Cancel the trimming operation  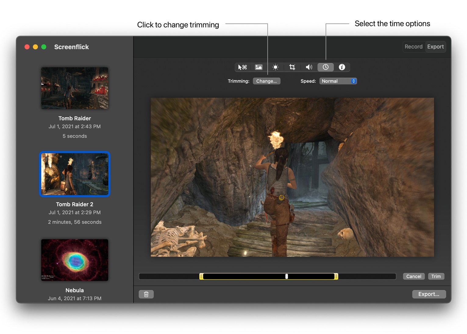[x=414, y=276]
